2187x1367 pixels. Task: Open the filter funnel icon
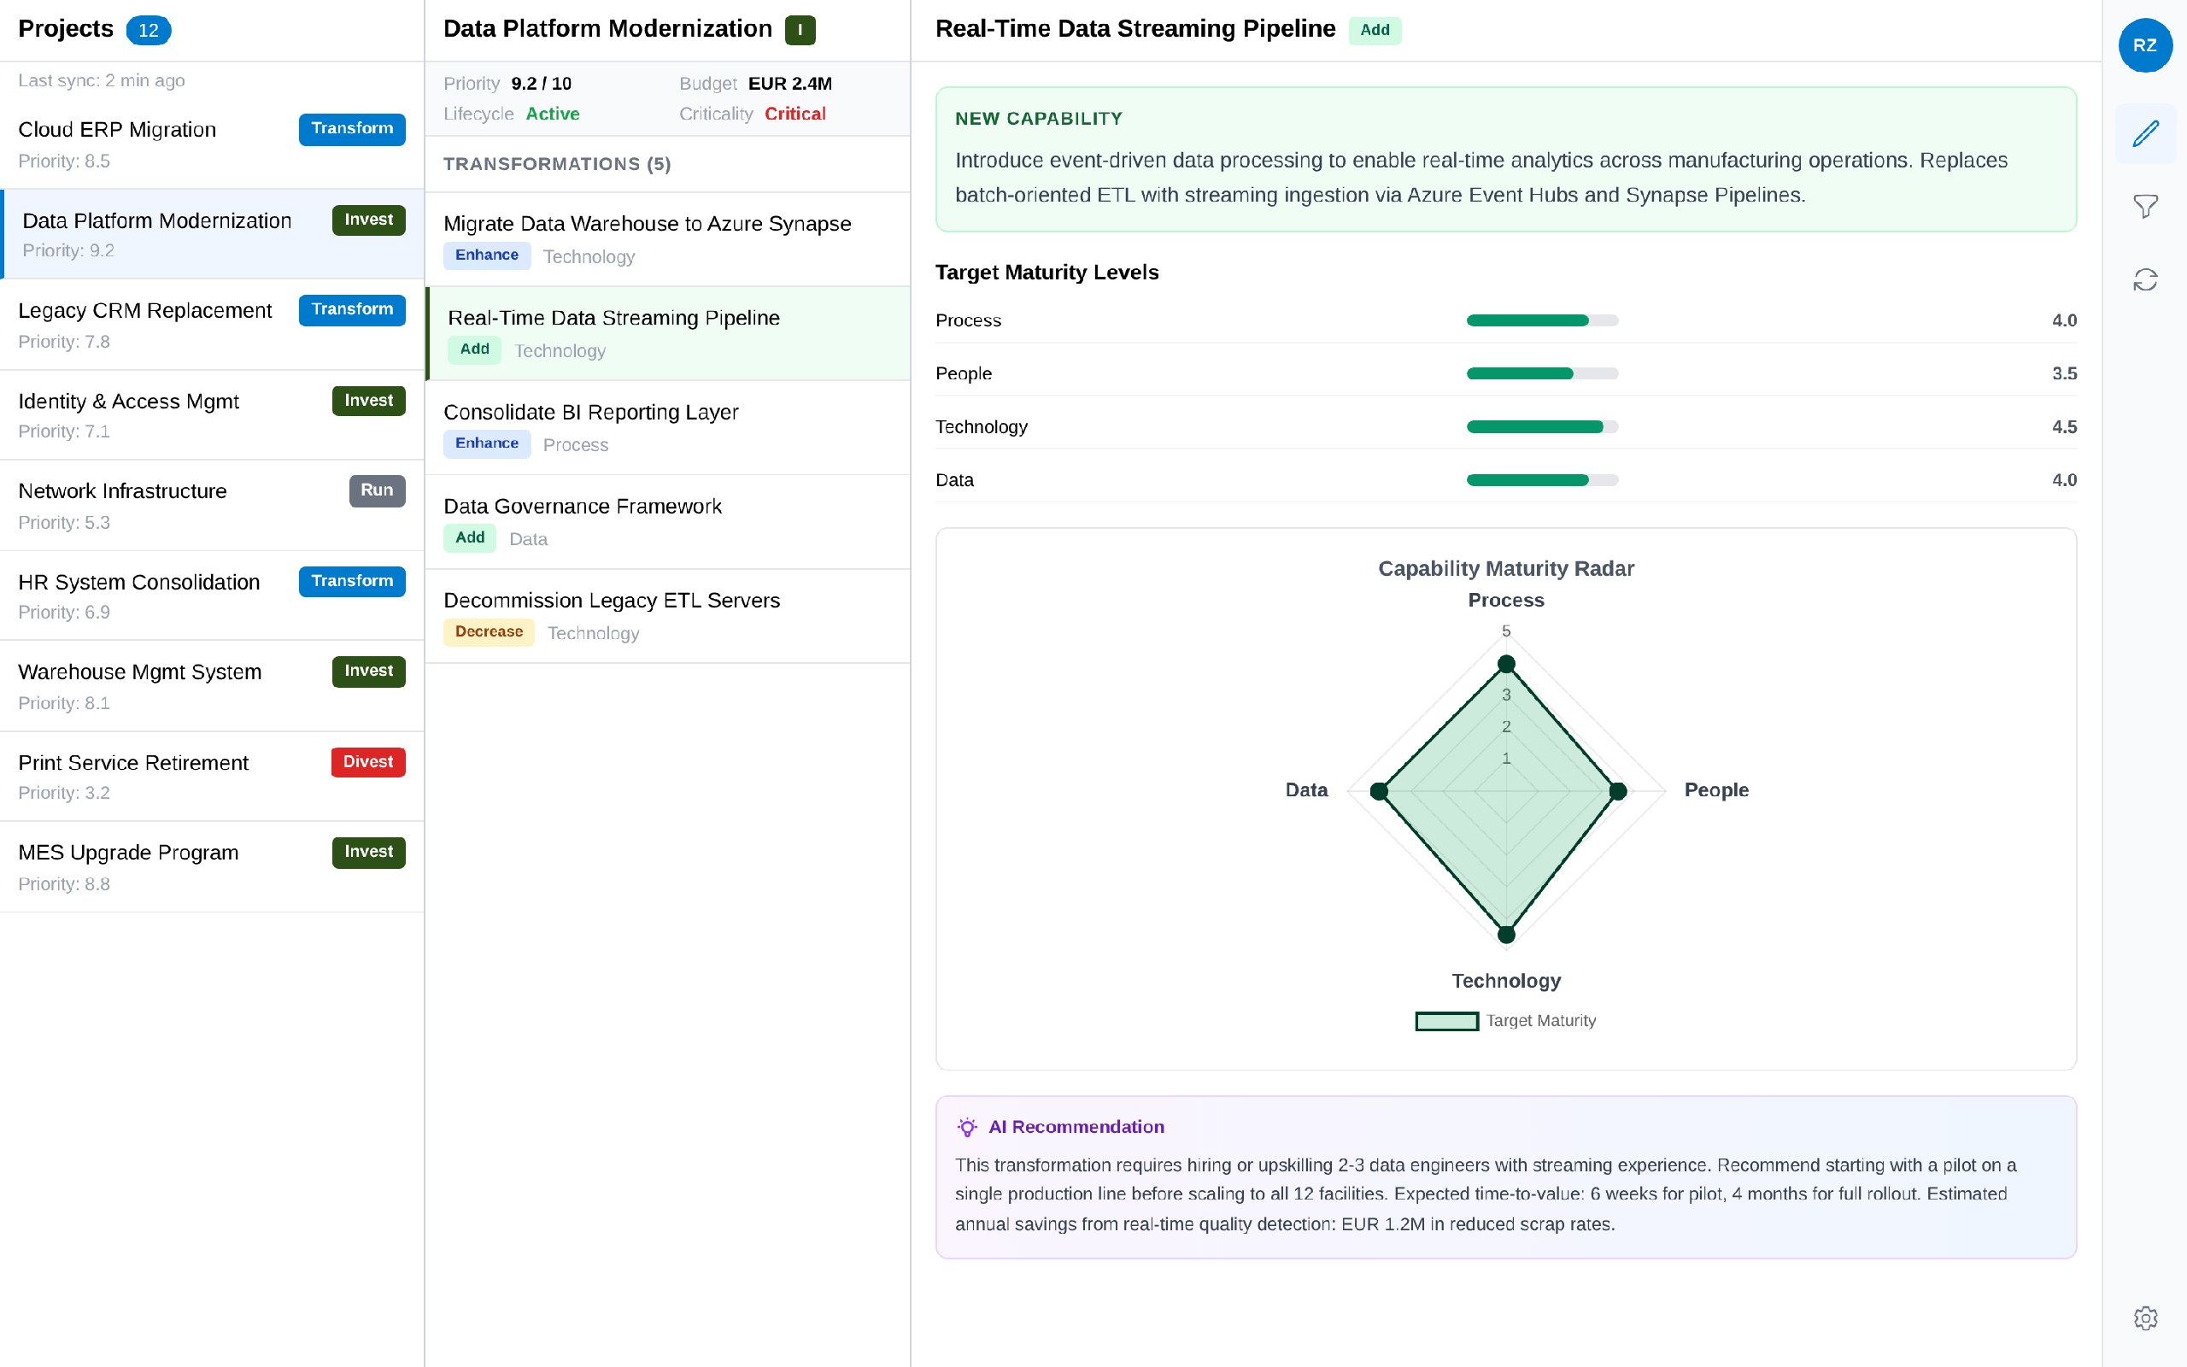tap(2146, 206)
